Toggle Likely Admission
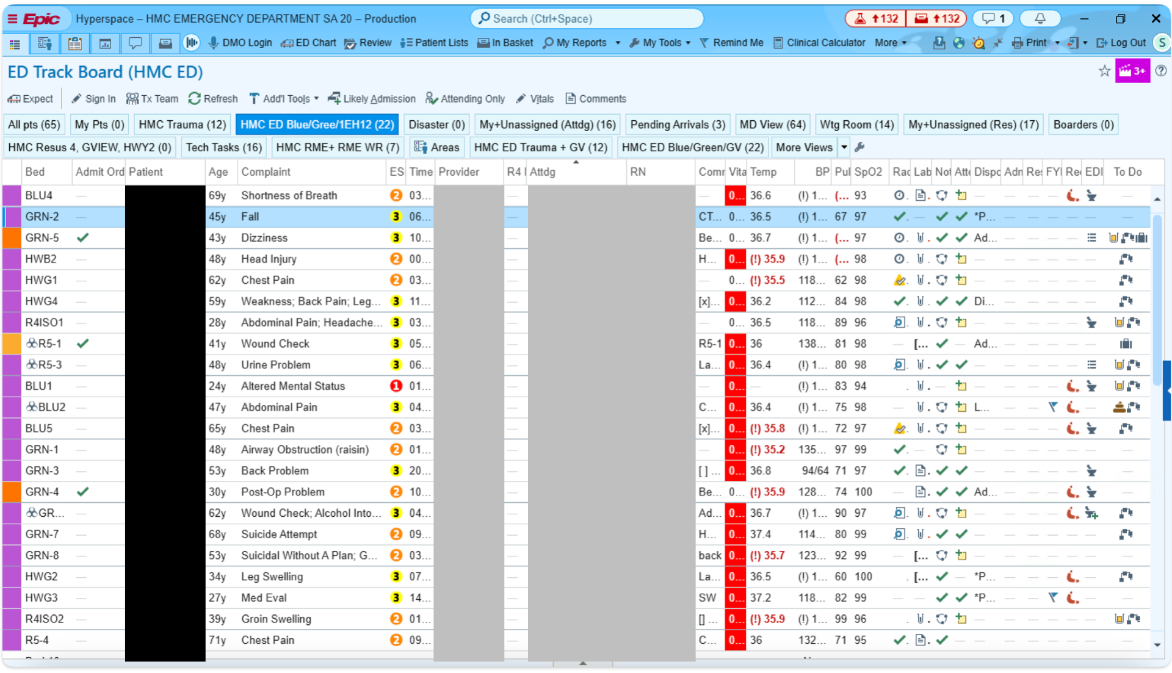Image resolution: width=1172 pixels, height=673 pixels. click(372, 99)
